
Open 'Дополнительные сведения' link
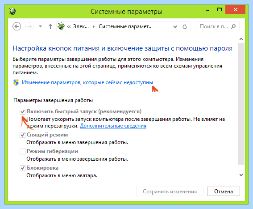(x=113, y=126)
